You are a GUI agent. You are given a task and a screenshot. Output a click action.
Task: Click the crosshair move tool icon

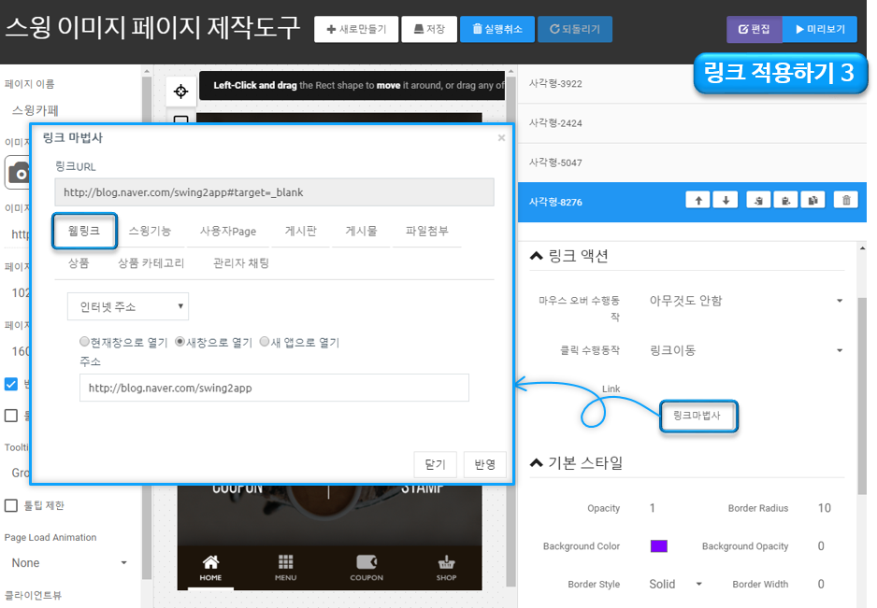(x=181, y=91)
